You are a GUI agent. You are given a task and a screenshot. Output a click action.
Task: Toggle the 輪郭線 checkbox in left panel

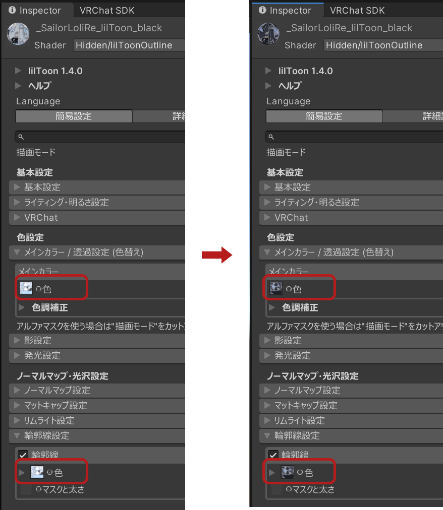pyautogui.click(x=23, y=455)
